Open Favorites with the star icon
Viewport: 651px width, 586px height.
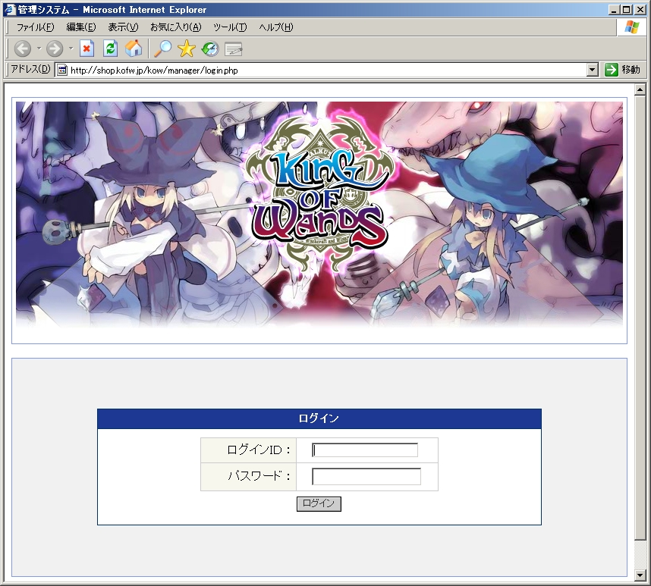[187, 49]
